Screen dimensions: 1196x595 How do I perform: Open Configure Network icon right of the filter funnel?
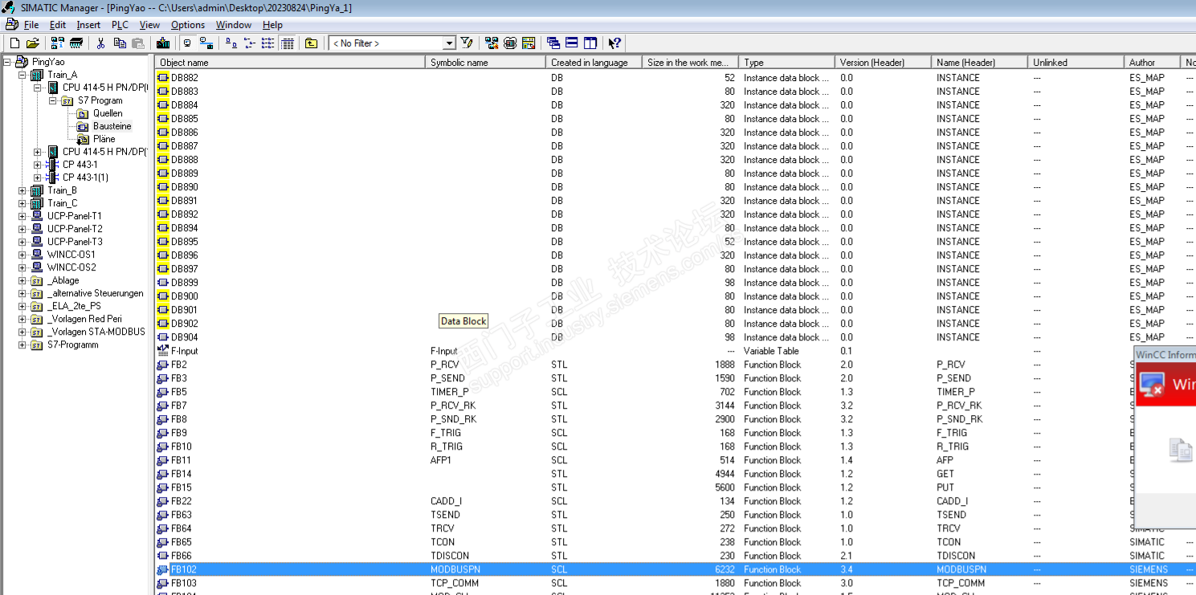492,43
